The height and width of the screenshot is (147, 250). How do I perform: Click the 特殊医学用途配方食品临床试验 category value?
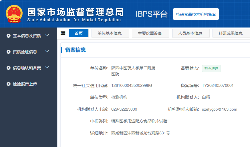[139, 121]
